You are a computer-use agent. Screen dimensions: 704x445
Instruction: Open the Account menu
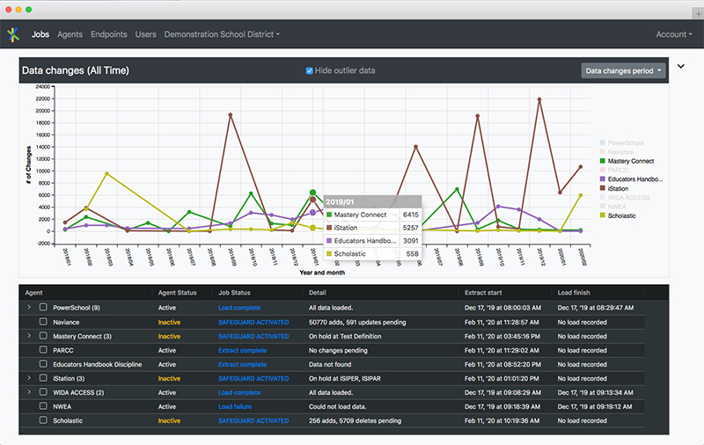(673, 34)
